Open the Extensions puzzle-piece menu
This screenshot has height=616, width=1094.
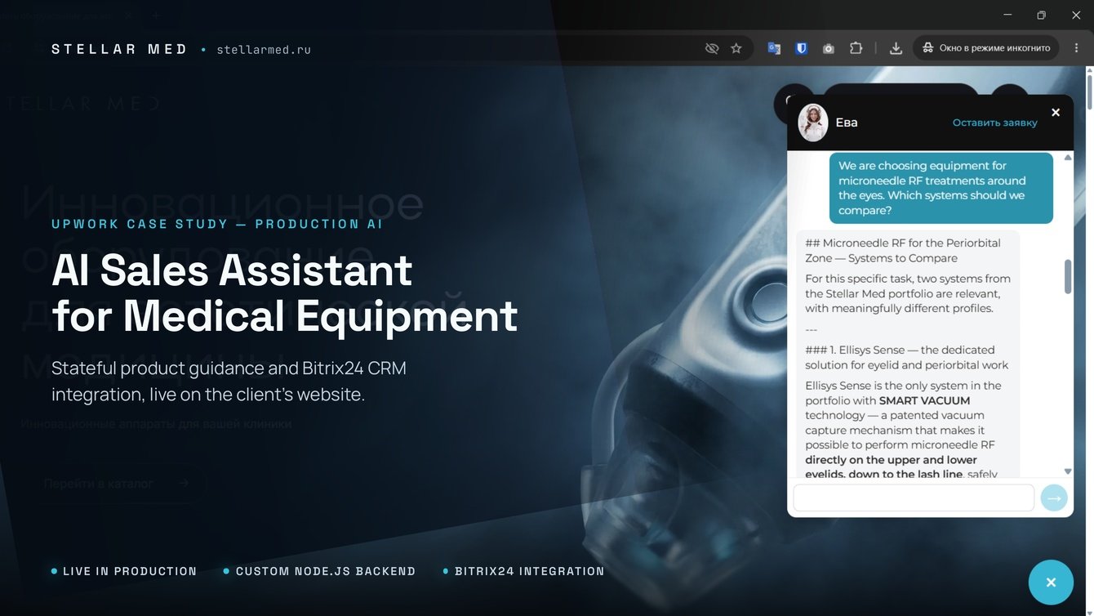tap(856, 49)
